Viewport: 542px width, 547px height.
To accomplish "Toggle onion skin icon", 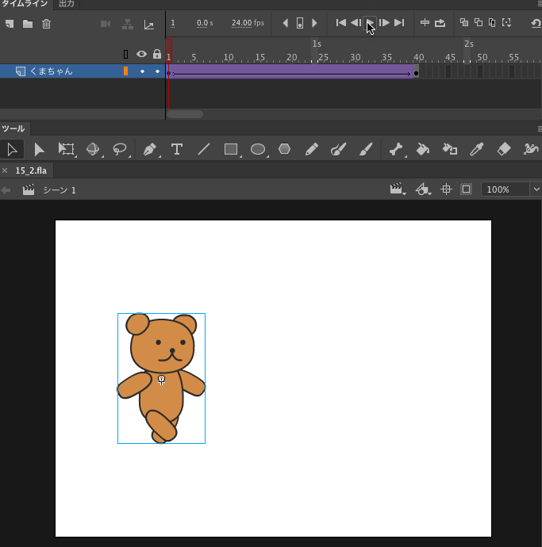I will click(463, 23).
